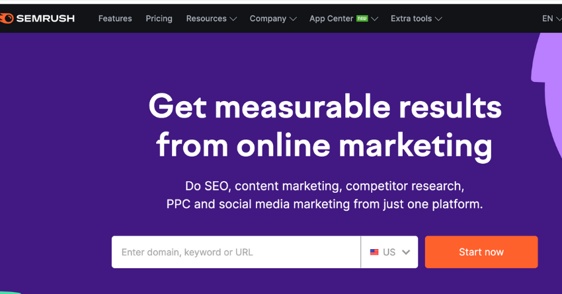
Task: Open the EN language selector
Action: [548, 18]
